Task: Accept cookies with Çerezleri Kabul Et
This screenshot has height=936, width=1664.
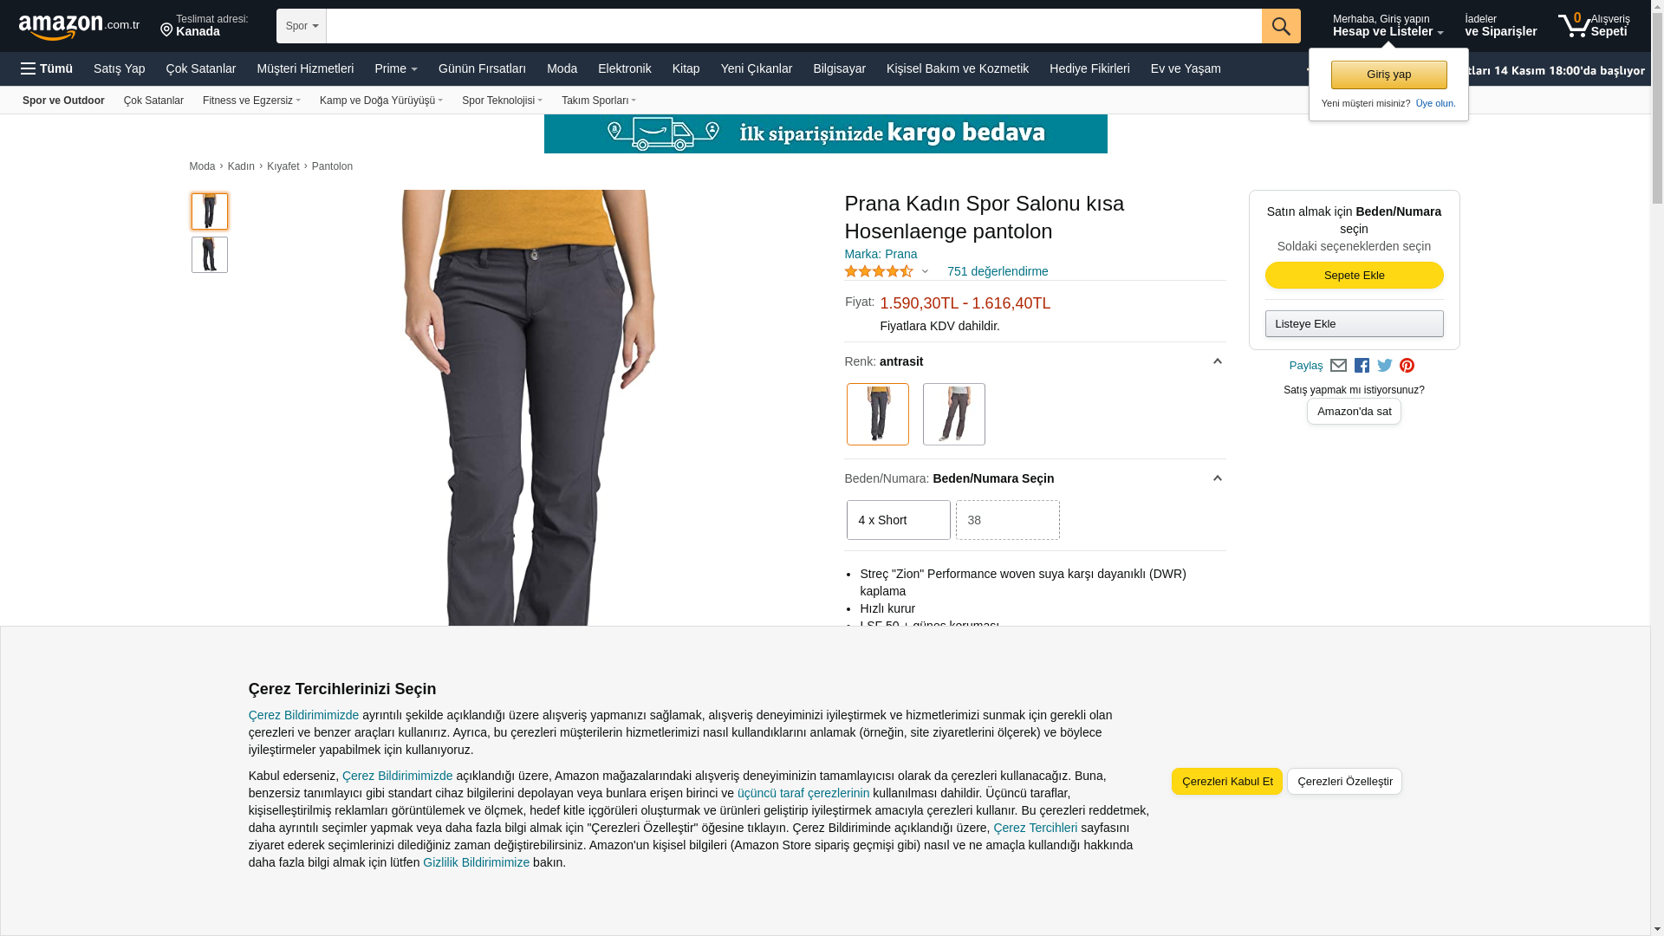Action: pyautogui.click(x=1227, y=782)
